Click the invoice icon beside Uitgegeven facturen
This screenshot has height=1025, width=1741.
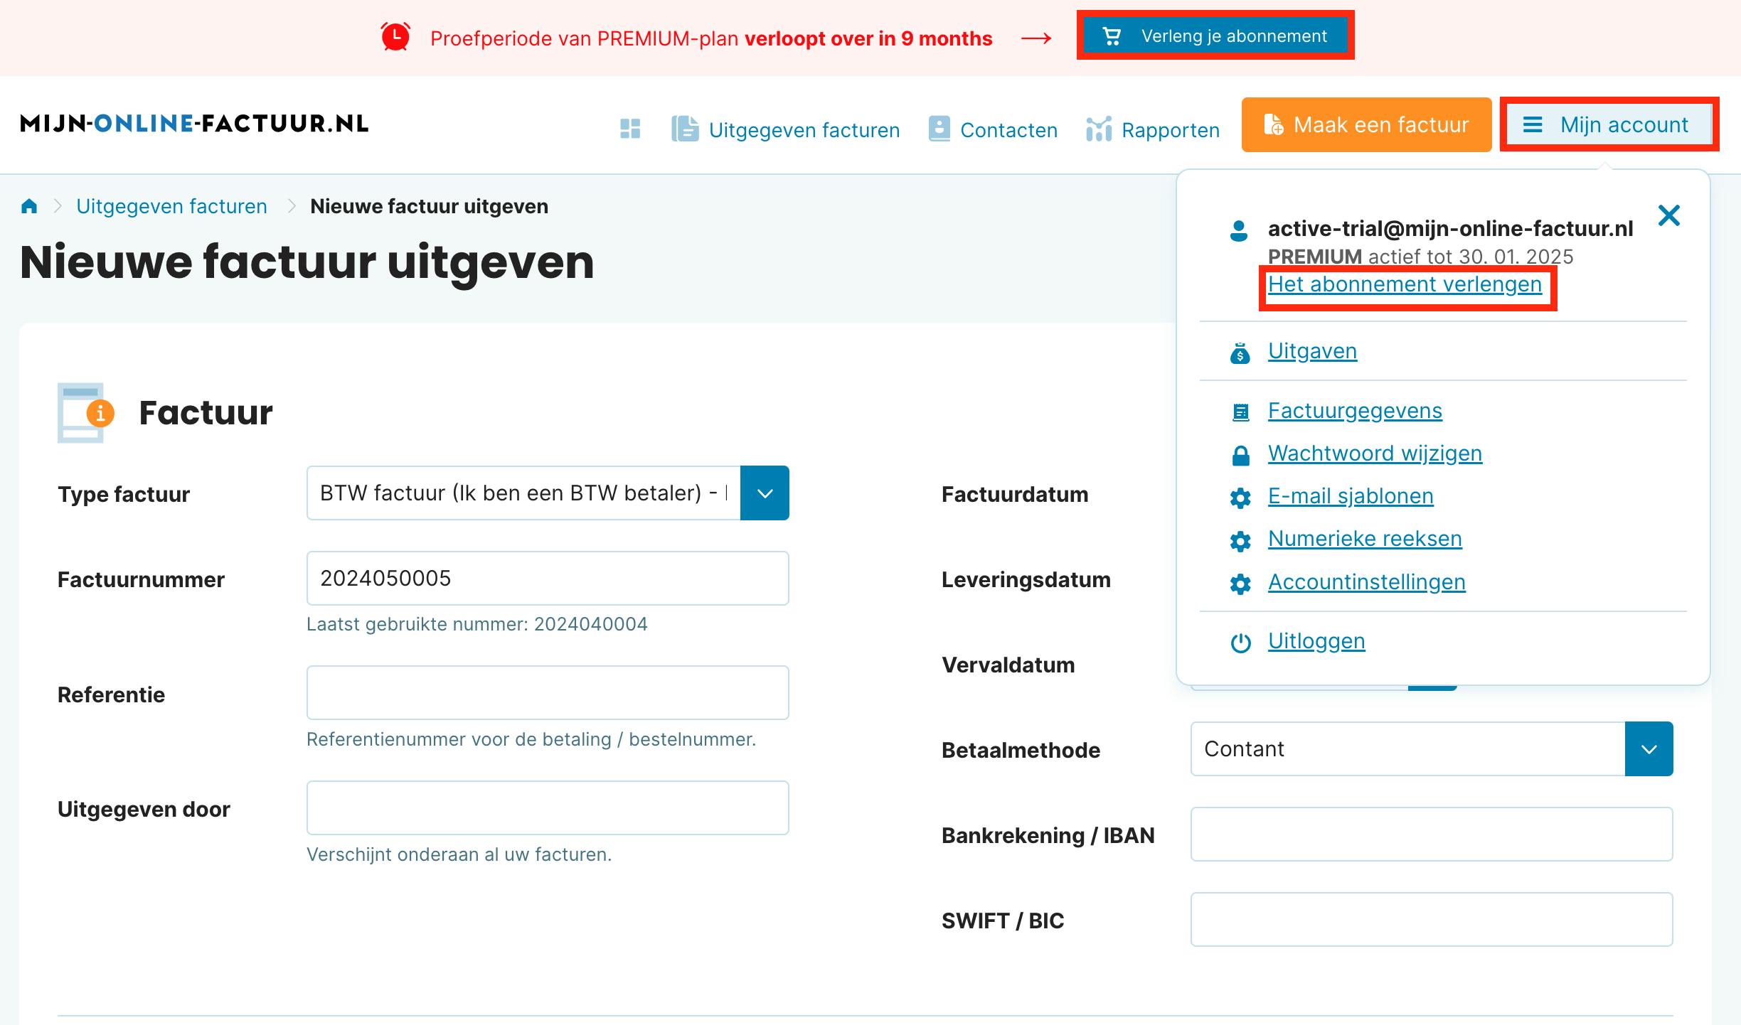point(685,129)
